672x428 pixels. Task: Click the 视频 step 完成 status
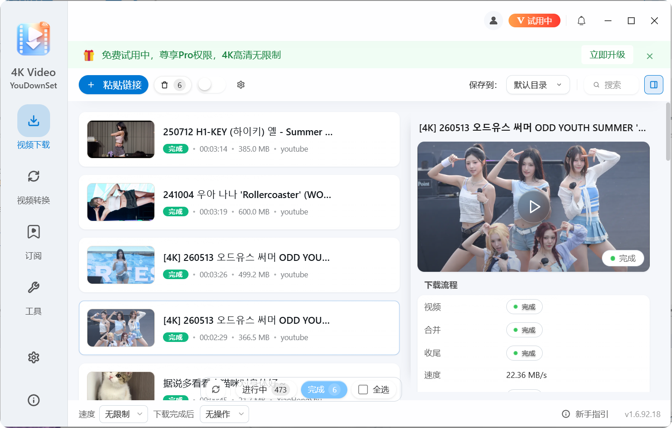[x=524, y=307]
